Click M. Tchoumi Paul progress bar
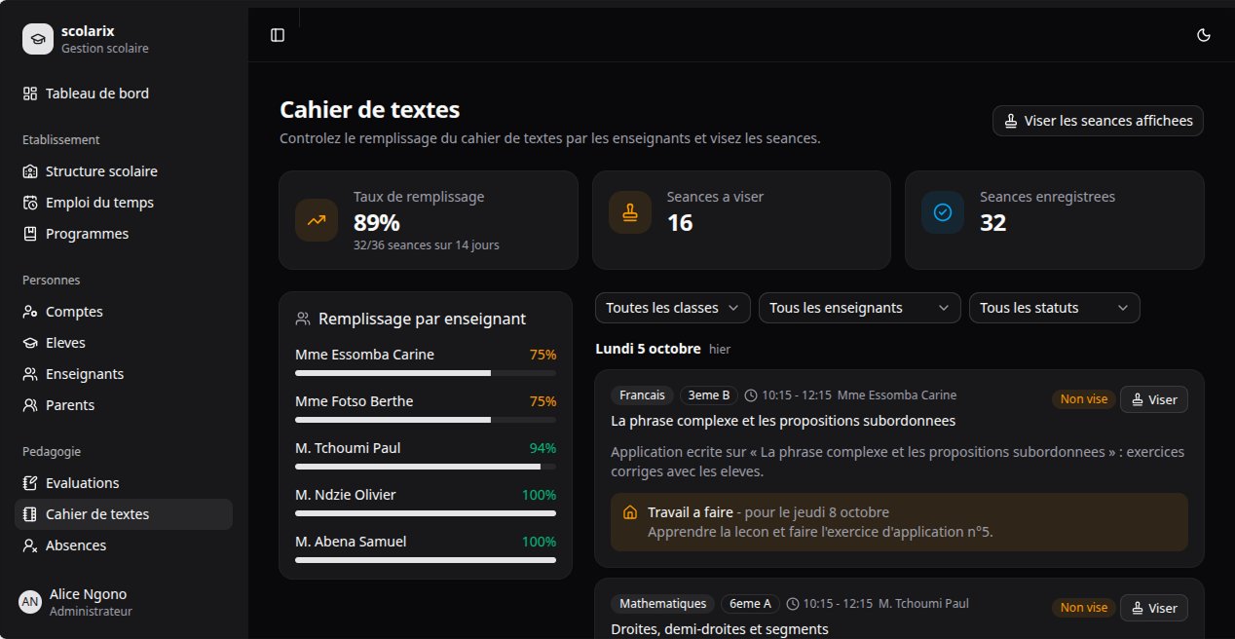Viewport: 1235px width, 639px height. [426, 467]
